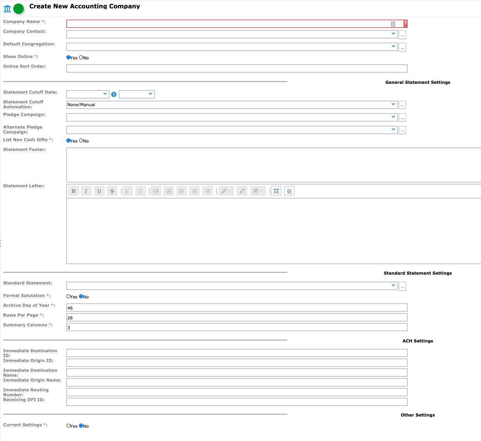Click the green circle status icon
Image resolution: width=481 pixels, height=441 pixels.
[18, 9]
